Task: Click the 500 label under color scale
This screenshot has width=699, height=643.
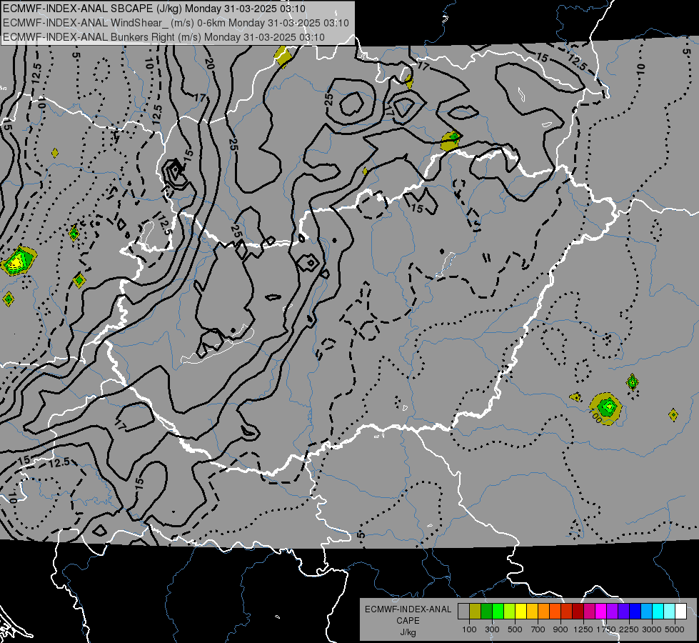Action: pos(515,629)
